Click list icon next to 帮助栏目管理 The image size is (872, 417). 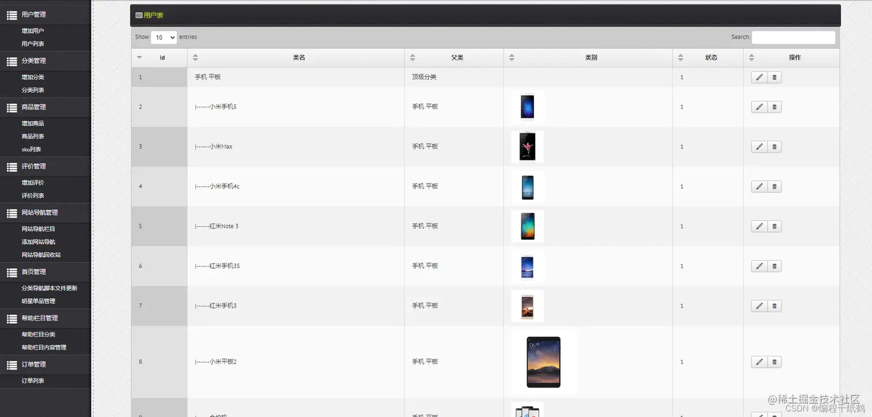(12, 318)
